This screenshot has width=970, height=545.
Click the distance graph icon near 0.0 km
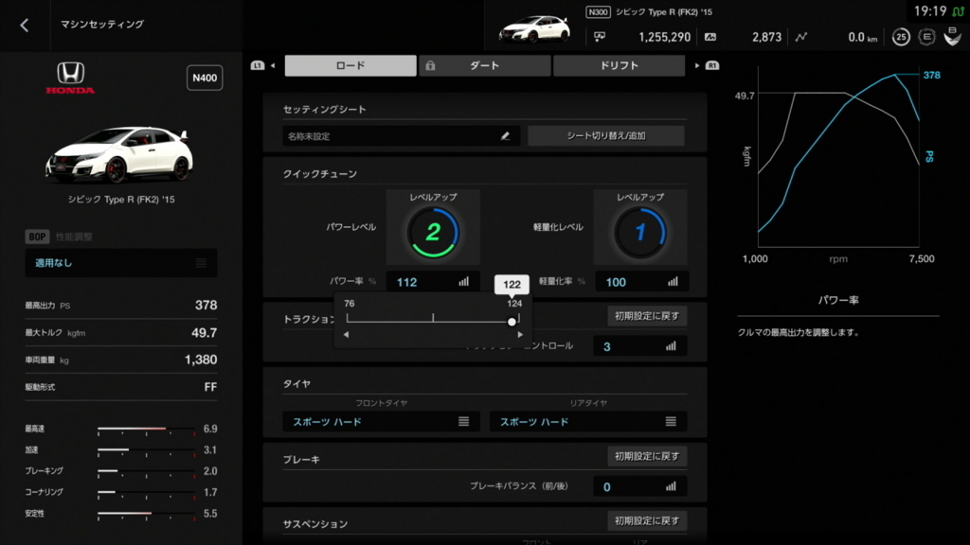click(801, 37)
